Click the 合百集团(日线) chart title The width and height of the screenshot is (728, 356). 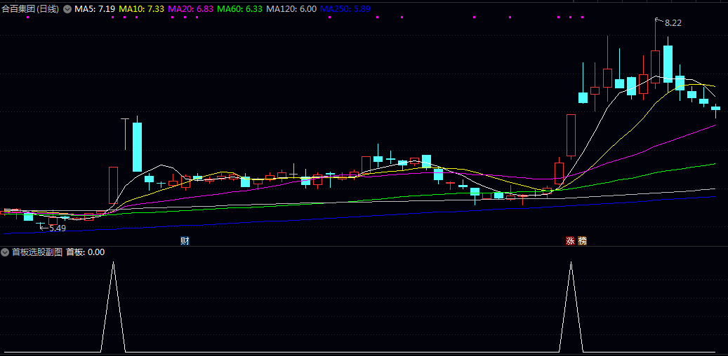(x=30, y=9)
